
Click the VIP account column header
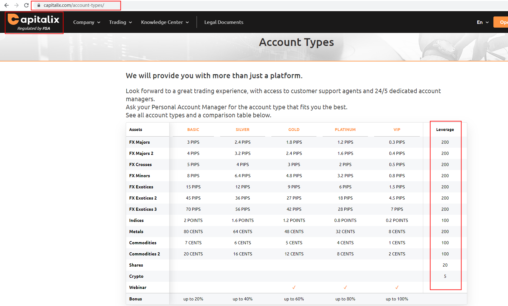397,130
